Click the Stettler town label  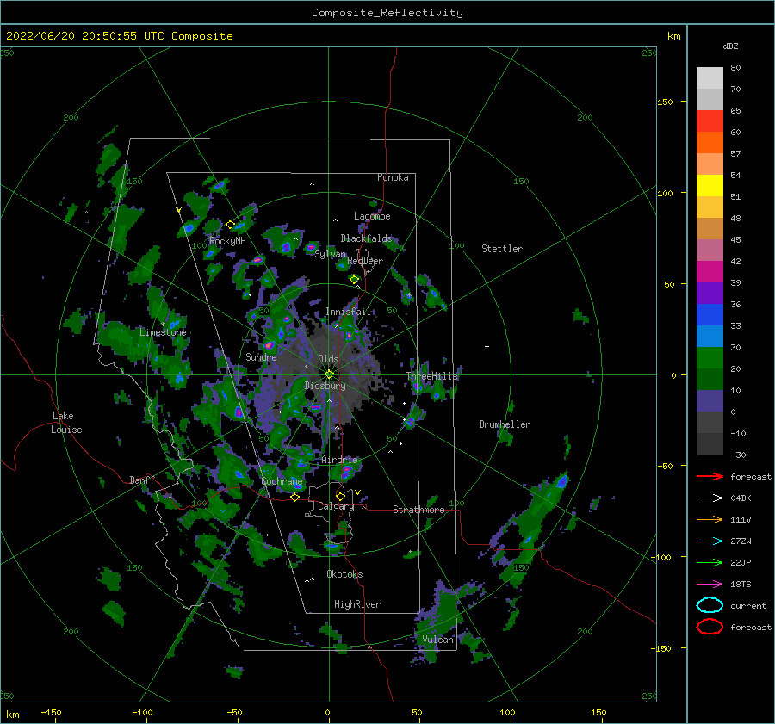click(x=502, y=249)
